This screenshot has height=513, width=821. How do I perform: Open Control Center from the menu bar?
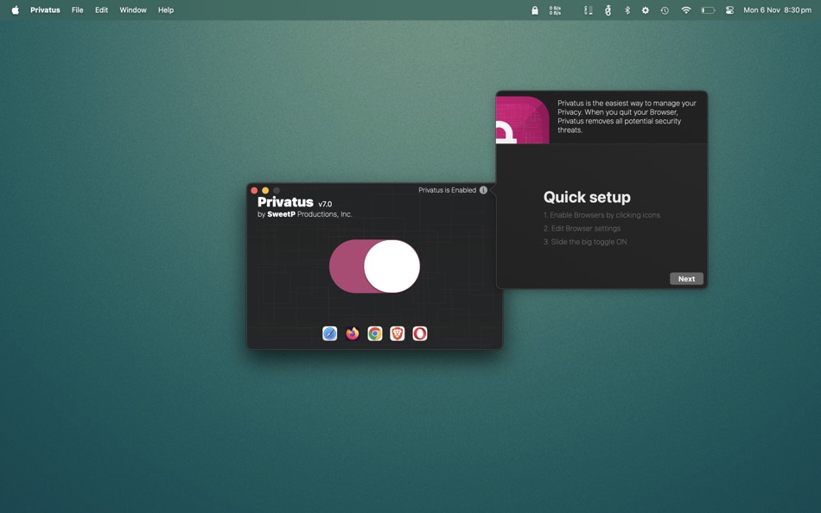click(730, 10)
